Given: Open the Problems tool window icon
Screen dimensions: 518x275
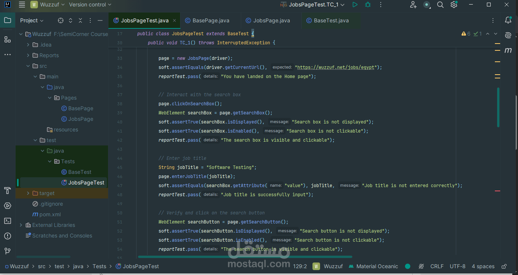Looking at the screenshot, I should point(8,236).
